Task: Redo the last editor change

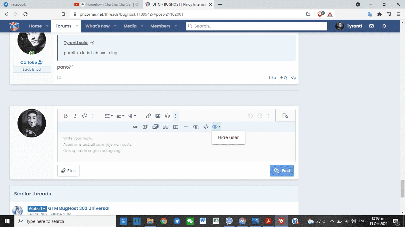Action: (260, 116)
